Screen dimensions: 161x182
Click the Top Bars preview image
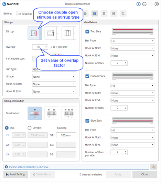point(133,31)
